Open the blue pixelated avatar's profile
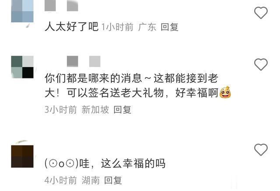The width and height of the screenshot is (280, 191). [x=22, y=11]
